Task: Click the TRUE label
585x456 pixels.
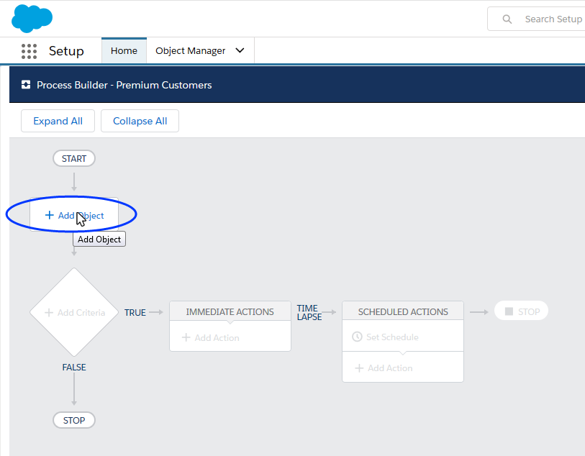Action: 135,312
